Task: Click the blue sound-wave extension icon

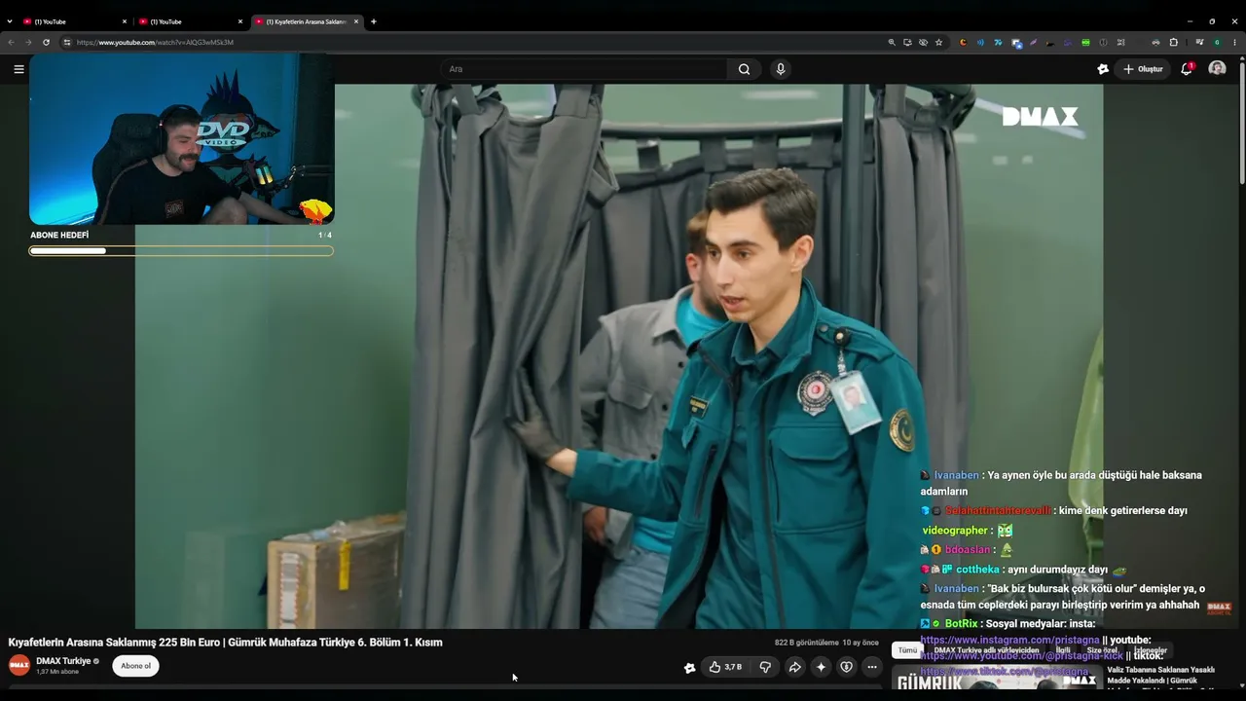Action: (980, 43)
